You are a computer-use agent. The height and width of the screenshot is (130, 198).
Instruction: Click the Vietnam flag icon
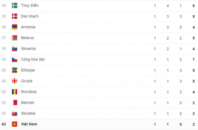point(14,124)
